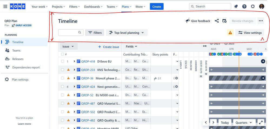This screenshot has width=270, height=129.
Task: Open the Issue dropdown
Action: point(69,46)
